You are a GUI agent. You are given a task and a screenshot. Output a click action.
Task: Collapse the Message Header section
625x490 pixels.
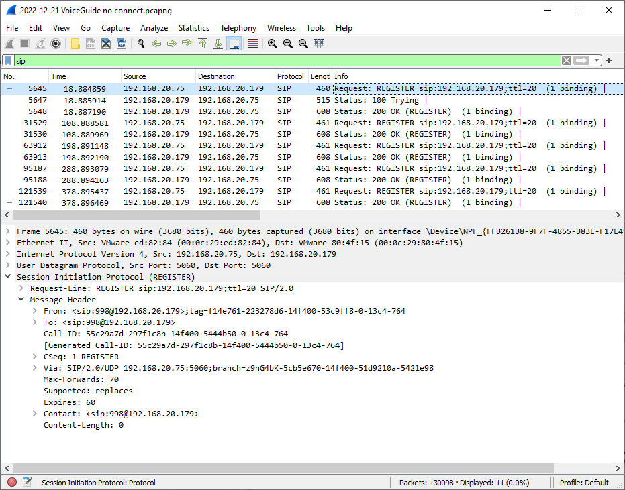tap(21, 300)
